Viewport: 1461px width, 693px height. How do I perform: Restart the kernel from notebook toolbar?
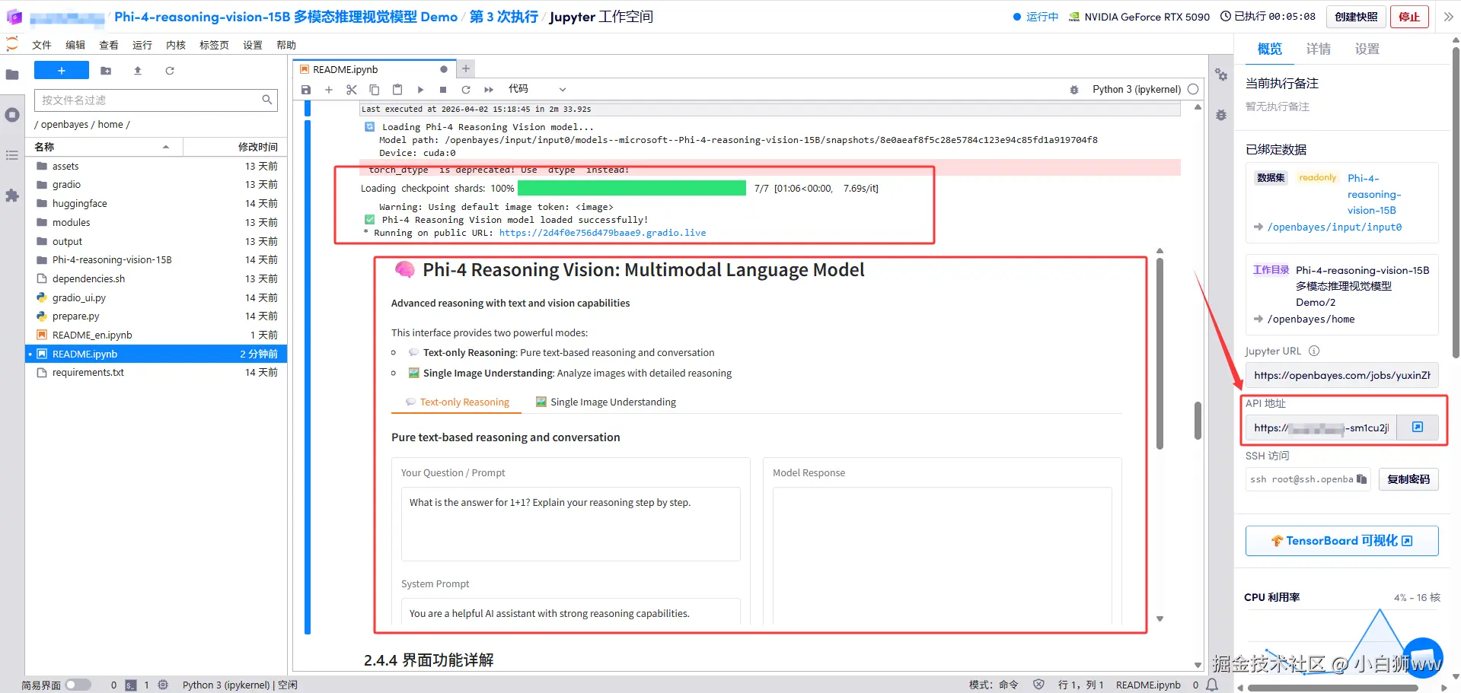click(466, 90)
